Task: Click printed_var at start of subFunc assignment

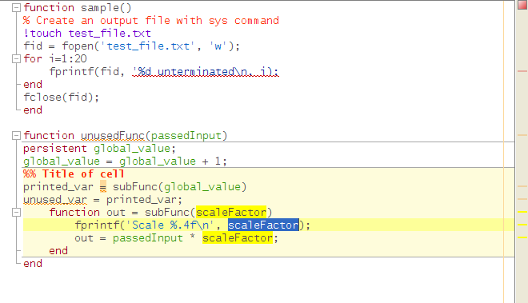Action: (x=58, y=187)
